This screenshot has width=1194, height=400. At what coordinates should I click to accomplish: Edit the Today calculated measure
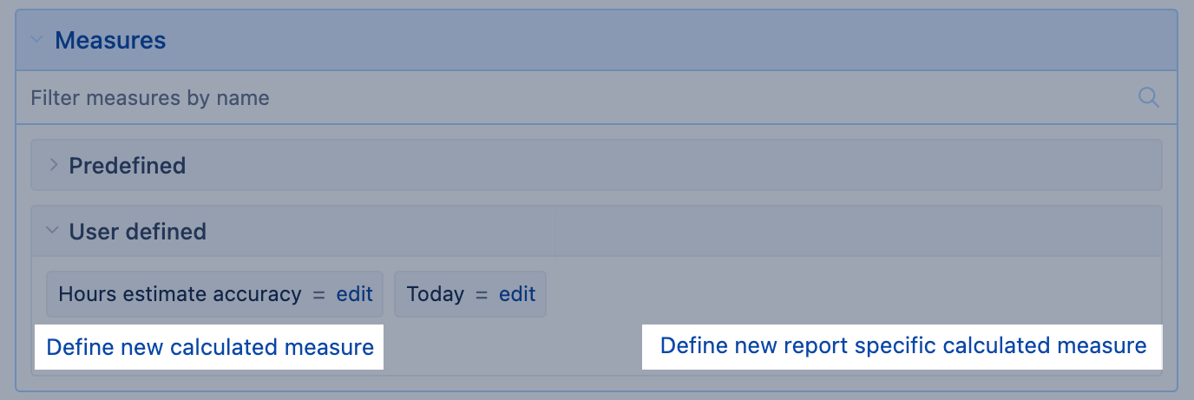pyautogui.click(x=517, y=294)
